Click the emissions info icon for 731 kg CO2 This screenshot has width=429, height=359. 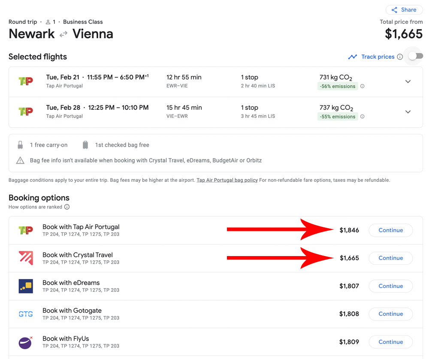(362, 86)
